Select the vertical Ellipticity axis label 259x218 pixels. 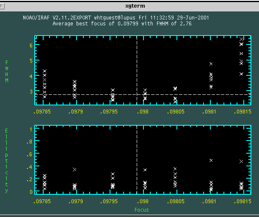coord(7,161)
